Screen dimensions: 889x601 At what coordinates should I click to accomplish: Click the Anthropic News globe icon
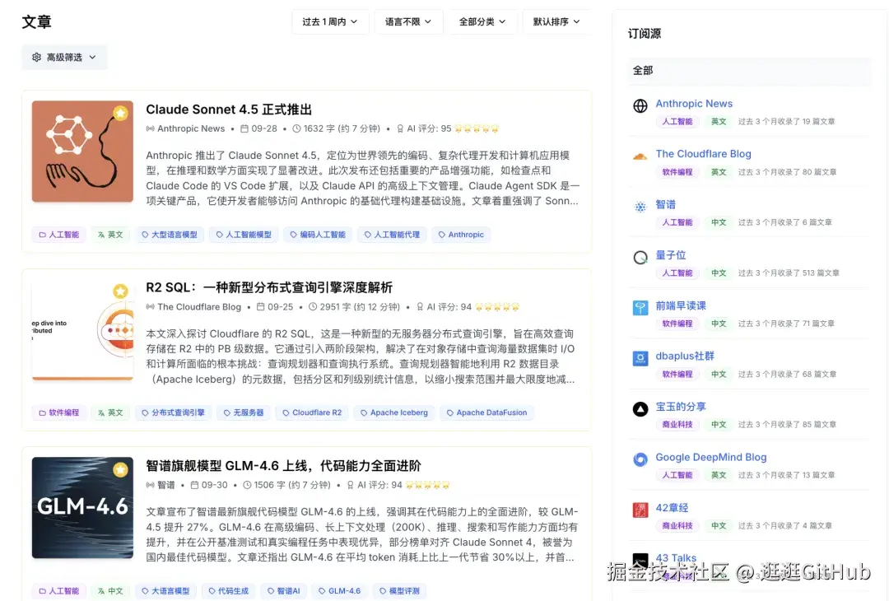pos(640,104)
